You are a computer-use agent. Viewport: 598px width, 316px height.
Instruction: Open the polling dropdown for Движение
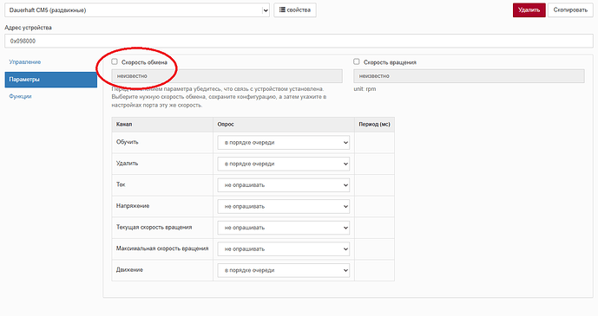coord(283,270)
